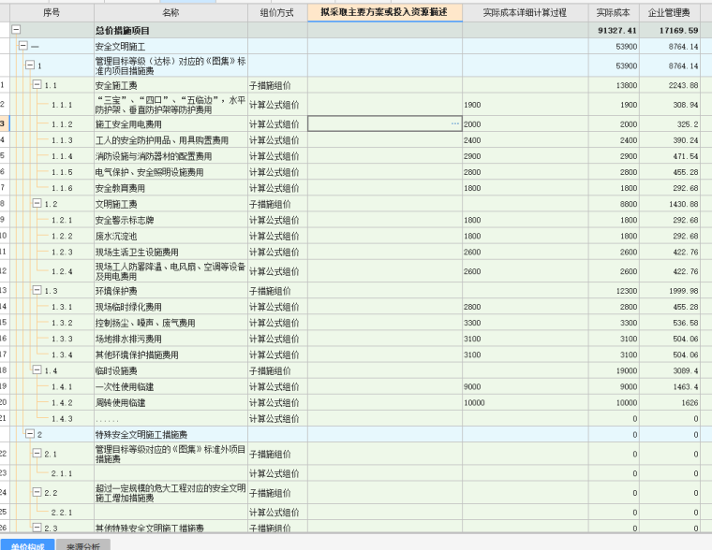The width and height of the screenshot is (712, 550).
Task: Collapse tree node 1.2 文明施工费
Action: (x=37, y=204)
